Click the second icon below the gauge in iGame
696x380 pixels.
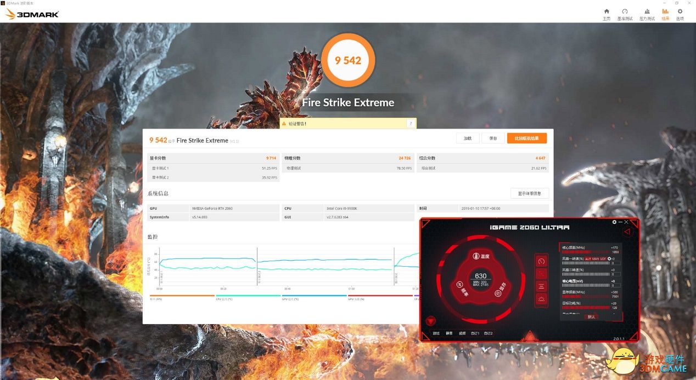click(x=541, y=274)
